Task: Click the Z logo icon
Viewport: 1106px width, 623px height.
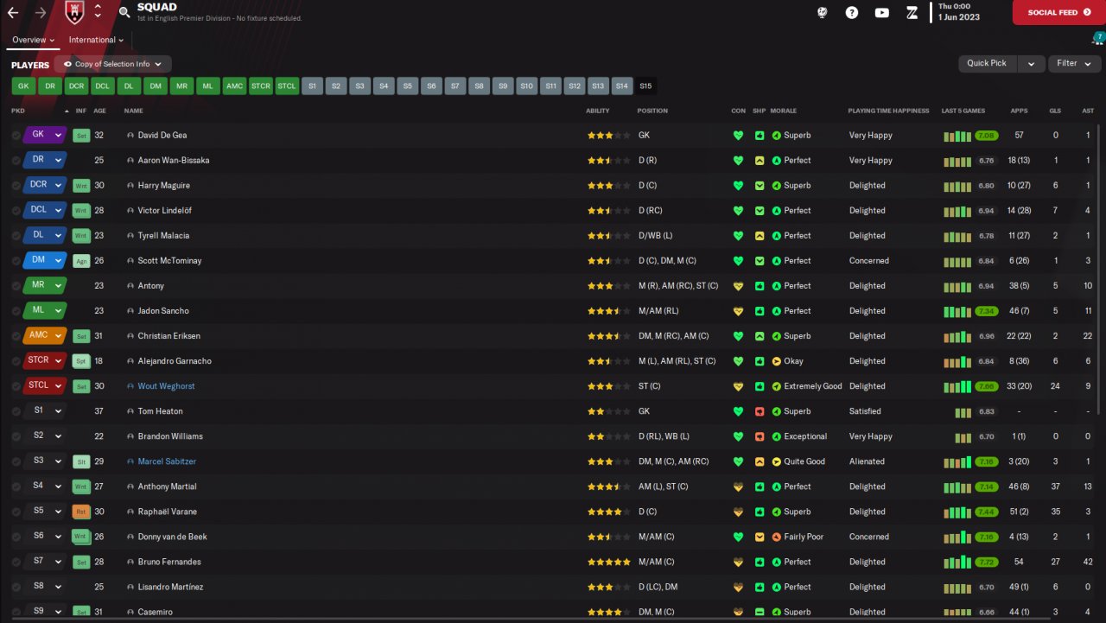Action: (912, 13)
